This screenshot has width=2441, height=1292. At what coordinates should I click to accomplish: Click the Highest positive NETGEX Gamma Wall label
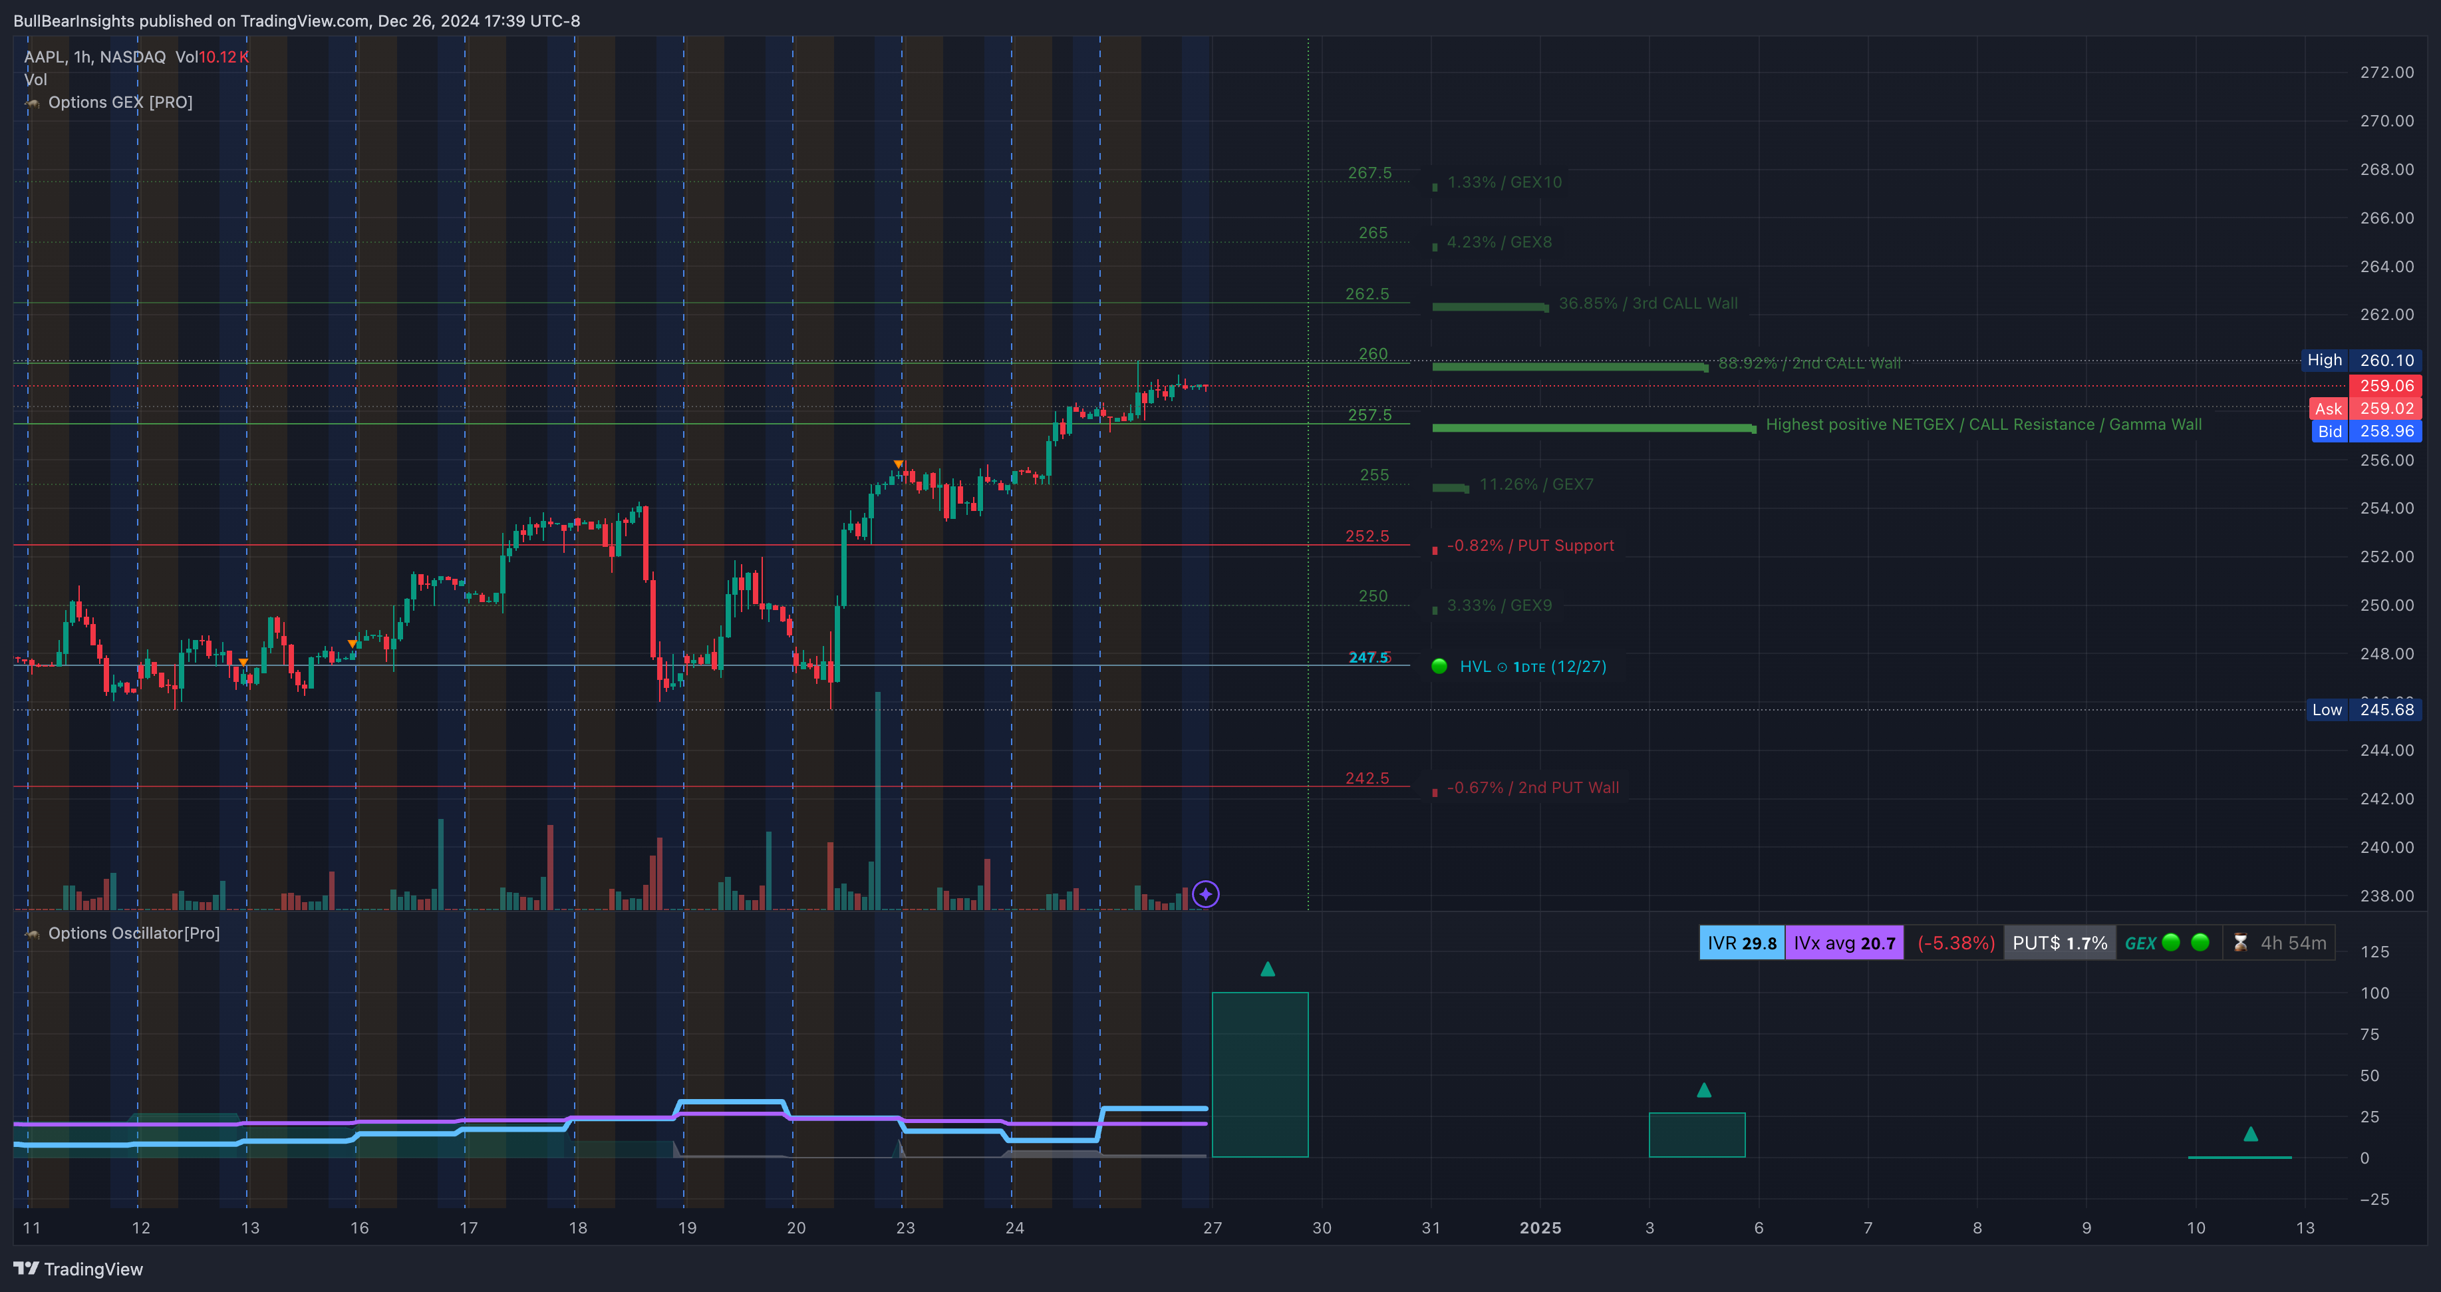1983,424
